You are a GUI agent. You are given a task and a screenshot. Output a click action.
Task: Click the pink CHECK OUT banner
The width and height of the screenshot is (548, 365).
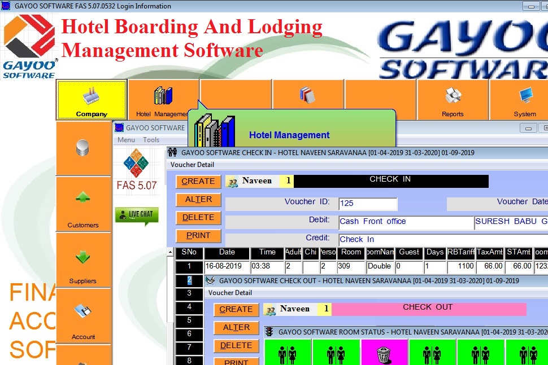[428, 310]
